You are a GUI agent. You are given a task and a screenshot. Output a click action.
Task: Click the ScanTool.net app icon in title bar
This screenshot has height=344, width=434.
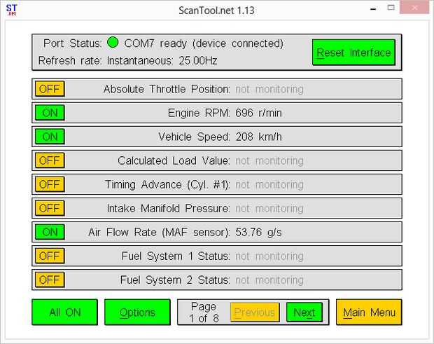(11, 11)
